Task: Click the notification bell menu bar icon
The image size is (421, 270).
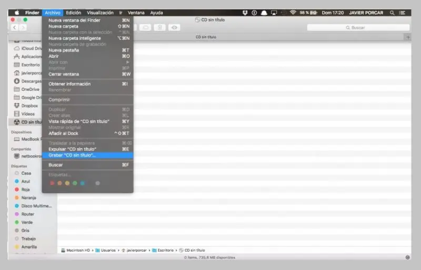Action: (264, 13)
